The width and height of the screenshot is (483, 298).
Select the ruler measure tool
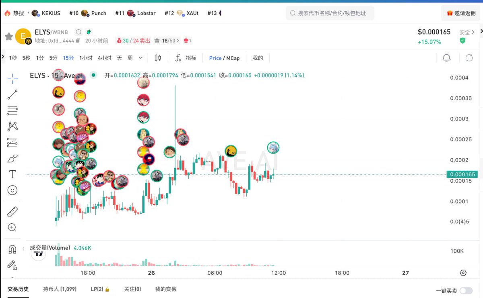click(x=12, y=212)
